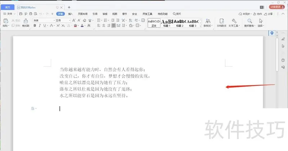Switch to the 首页 home tab
This screenshot has height=151, width=288.
point(8,7)
